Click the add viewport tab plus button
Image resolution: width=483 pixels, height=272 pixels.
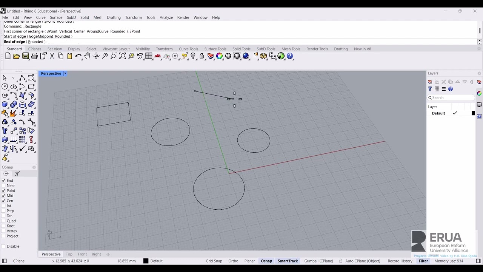(x=108, y=254)
